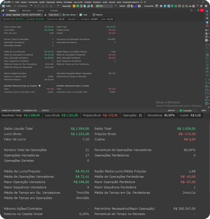Switch to the Resumo tab
210x219 pixels.
coord(12,10)
